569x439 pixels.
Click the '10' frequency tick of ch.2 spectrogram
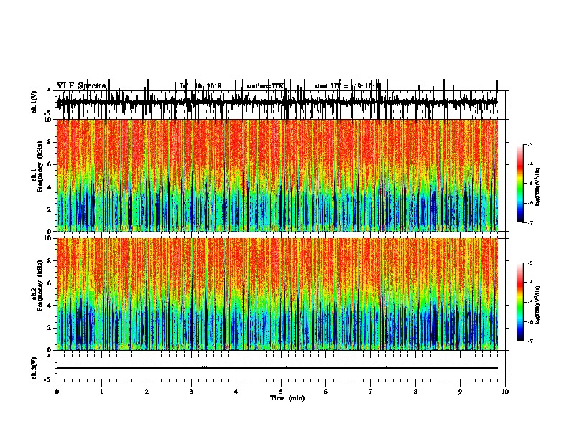point(48,238)
